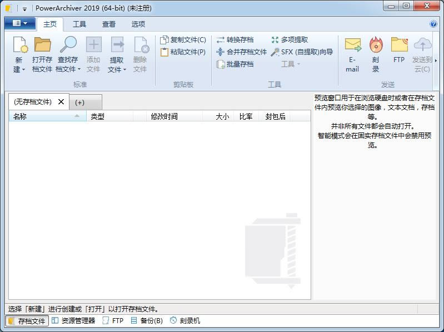Click 多项提取 tool

(x=290, y=40)
